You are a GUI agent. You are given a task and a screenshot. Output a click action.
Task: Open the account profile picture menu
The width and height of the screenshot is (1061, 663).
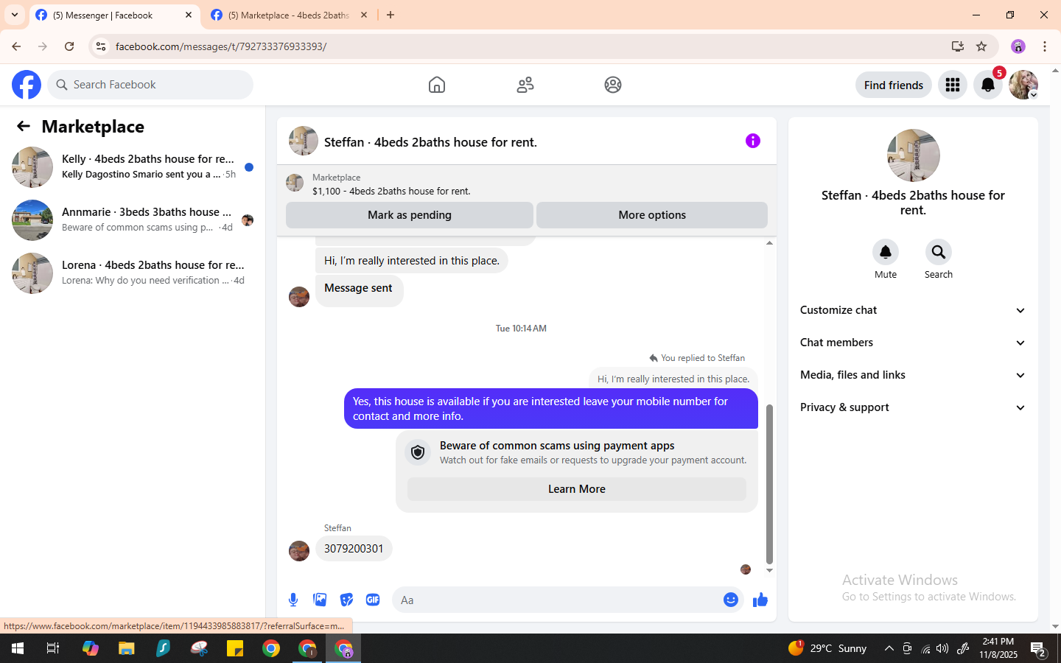[1023, 85]
